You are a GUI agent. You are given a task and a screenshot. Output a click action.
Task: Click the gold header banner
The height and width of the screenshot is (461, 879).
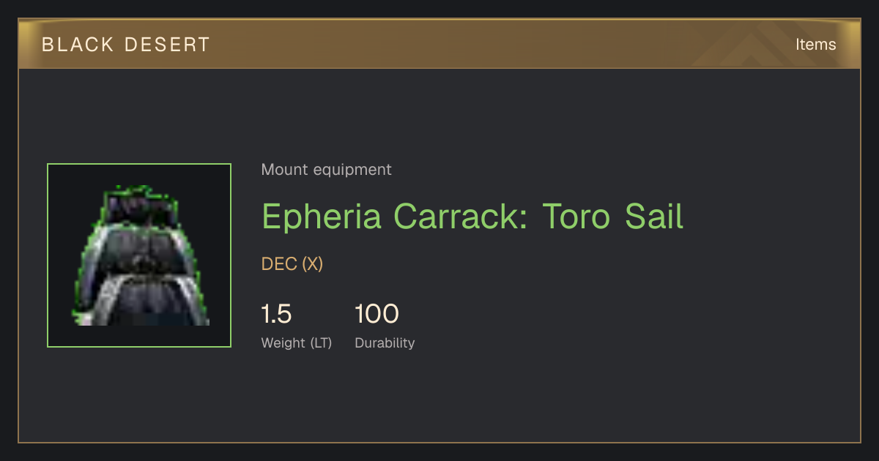pos(439,44)
